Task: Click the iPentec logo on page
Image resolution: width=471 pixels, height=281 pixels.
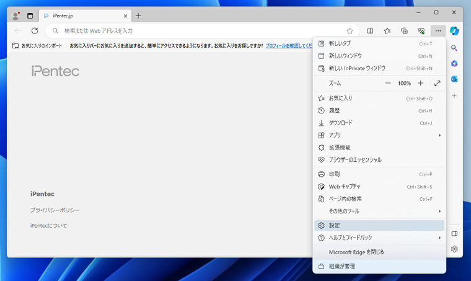Action: [55, 71]
